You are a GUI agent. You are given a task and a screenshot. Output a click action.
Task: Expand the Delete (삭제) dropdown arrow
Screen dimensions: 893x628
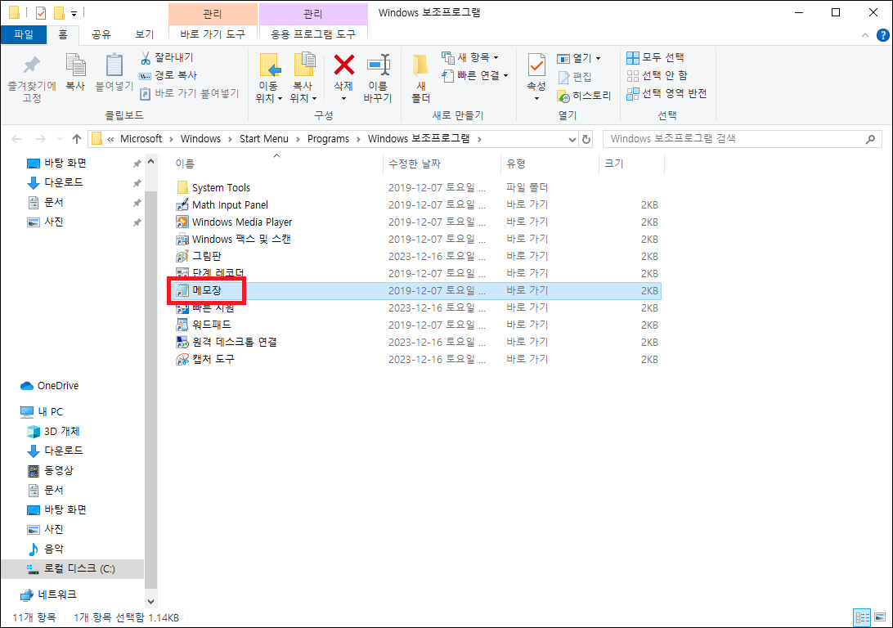343,98
